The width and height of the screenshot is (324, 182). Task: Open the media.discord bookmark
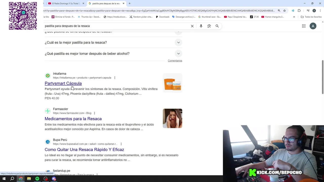(115, 17)
